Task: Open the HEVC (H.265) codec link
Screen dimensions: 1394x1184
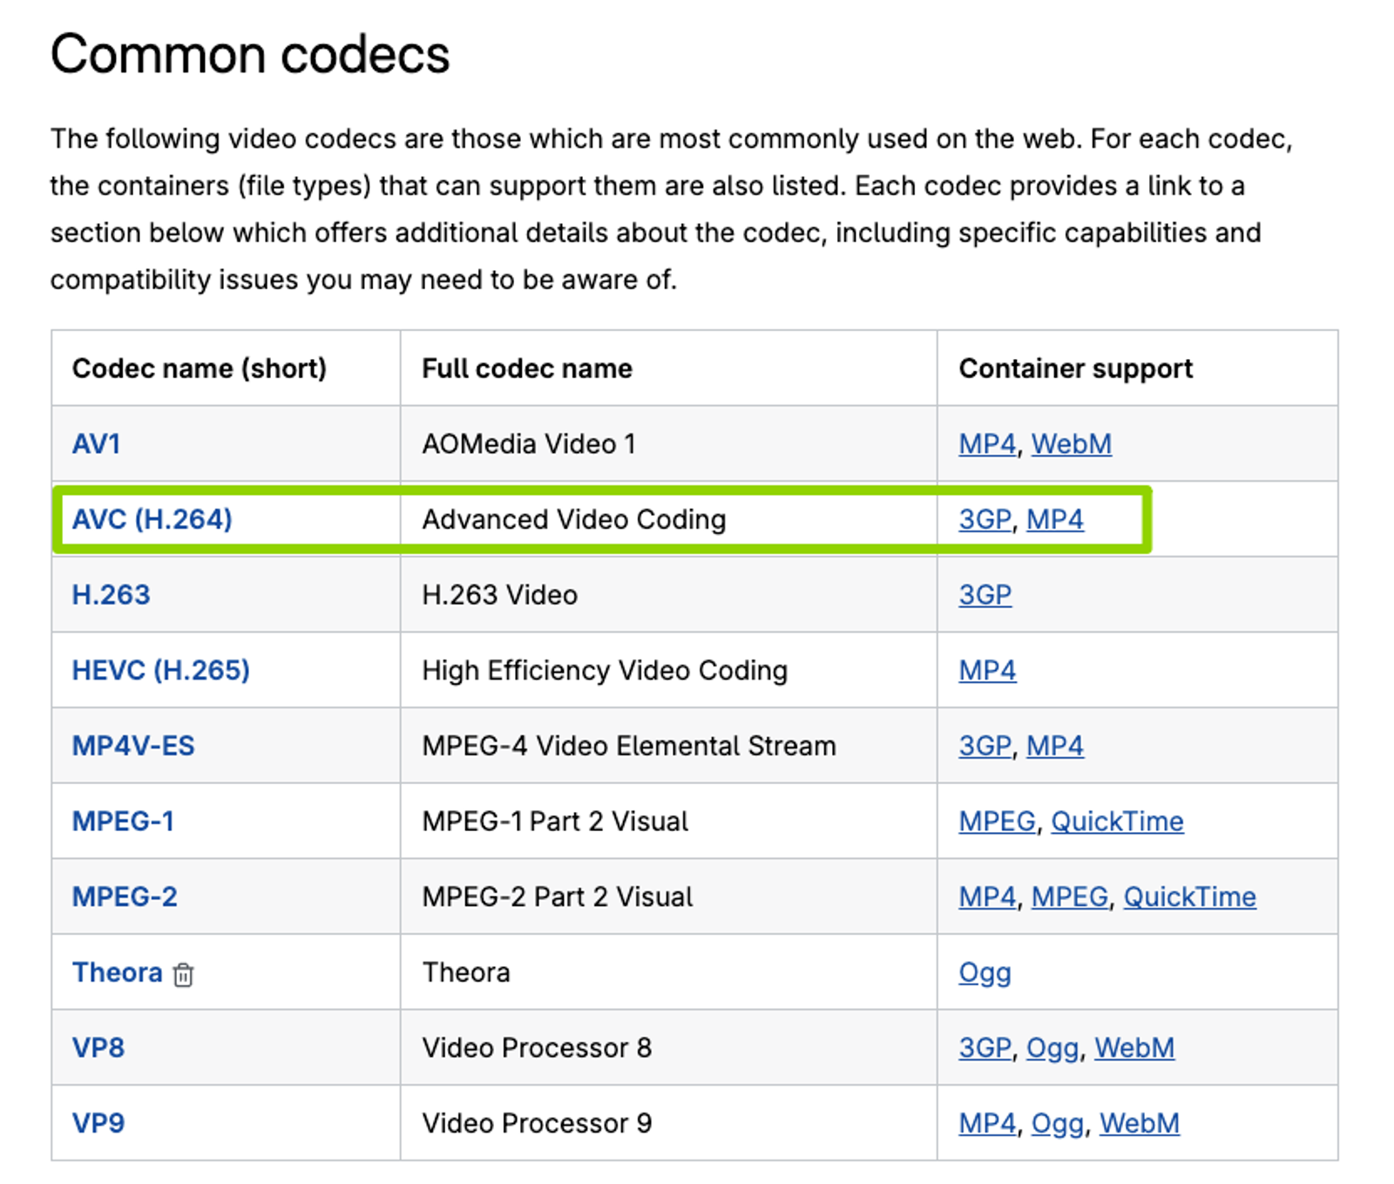Action: 161,670
